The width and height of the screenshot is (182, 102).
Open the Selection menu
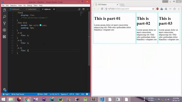coord(13,5)
